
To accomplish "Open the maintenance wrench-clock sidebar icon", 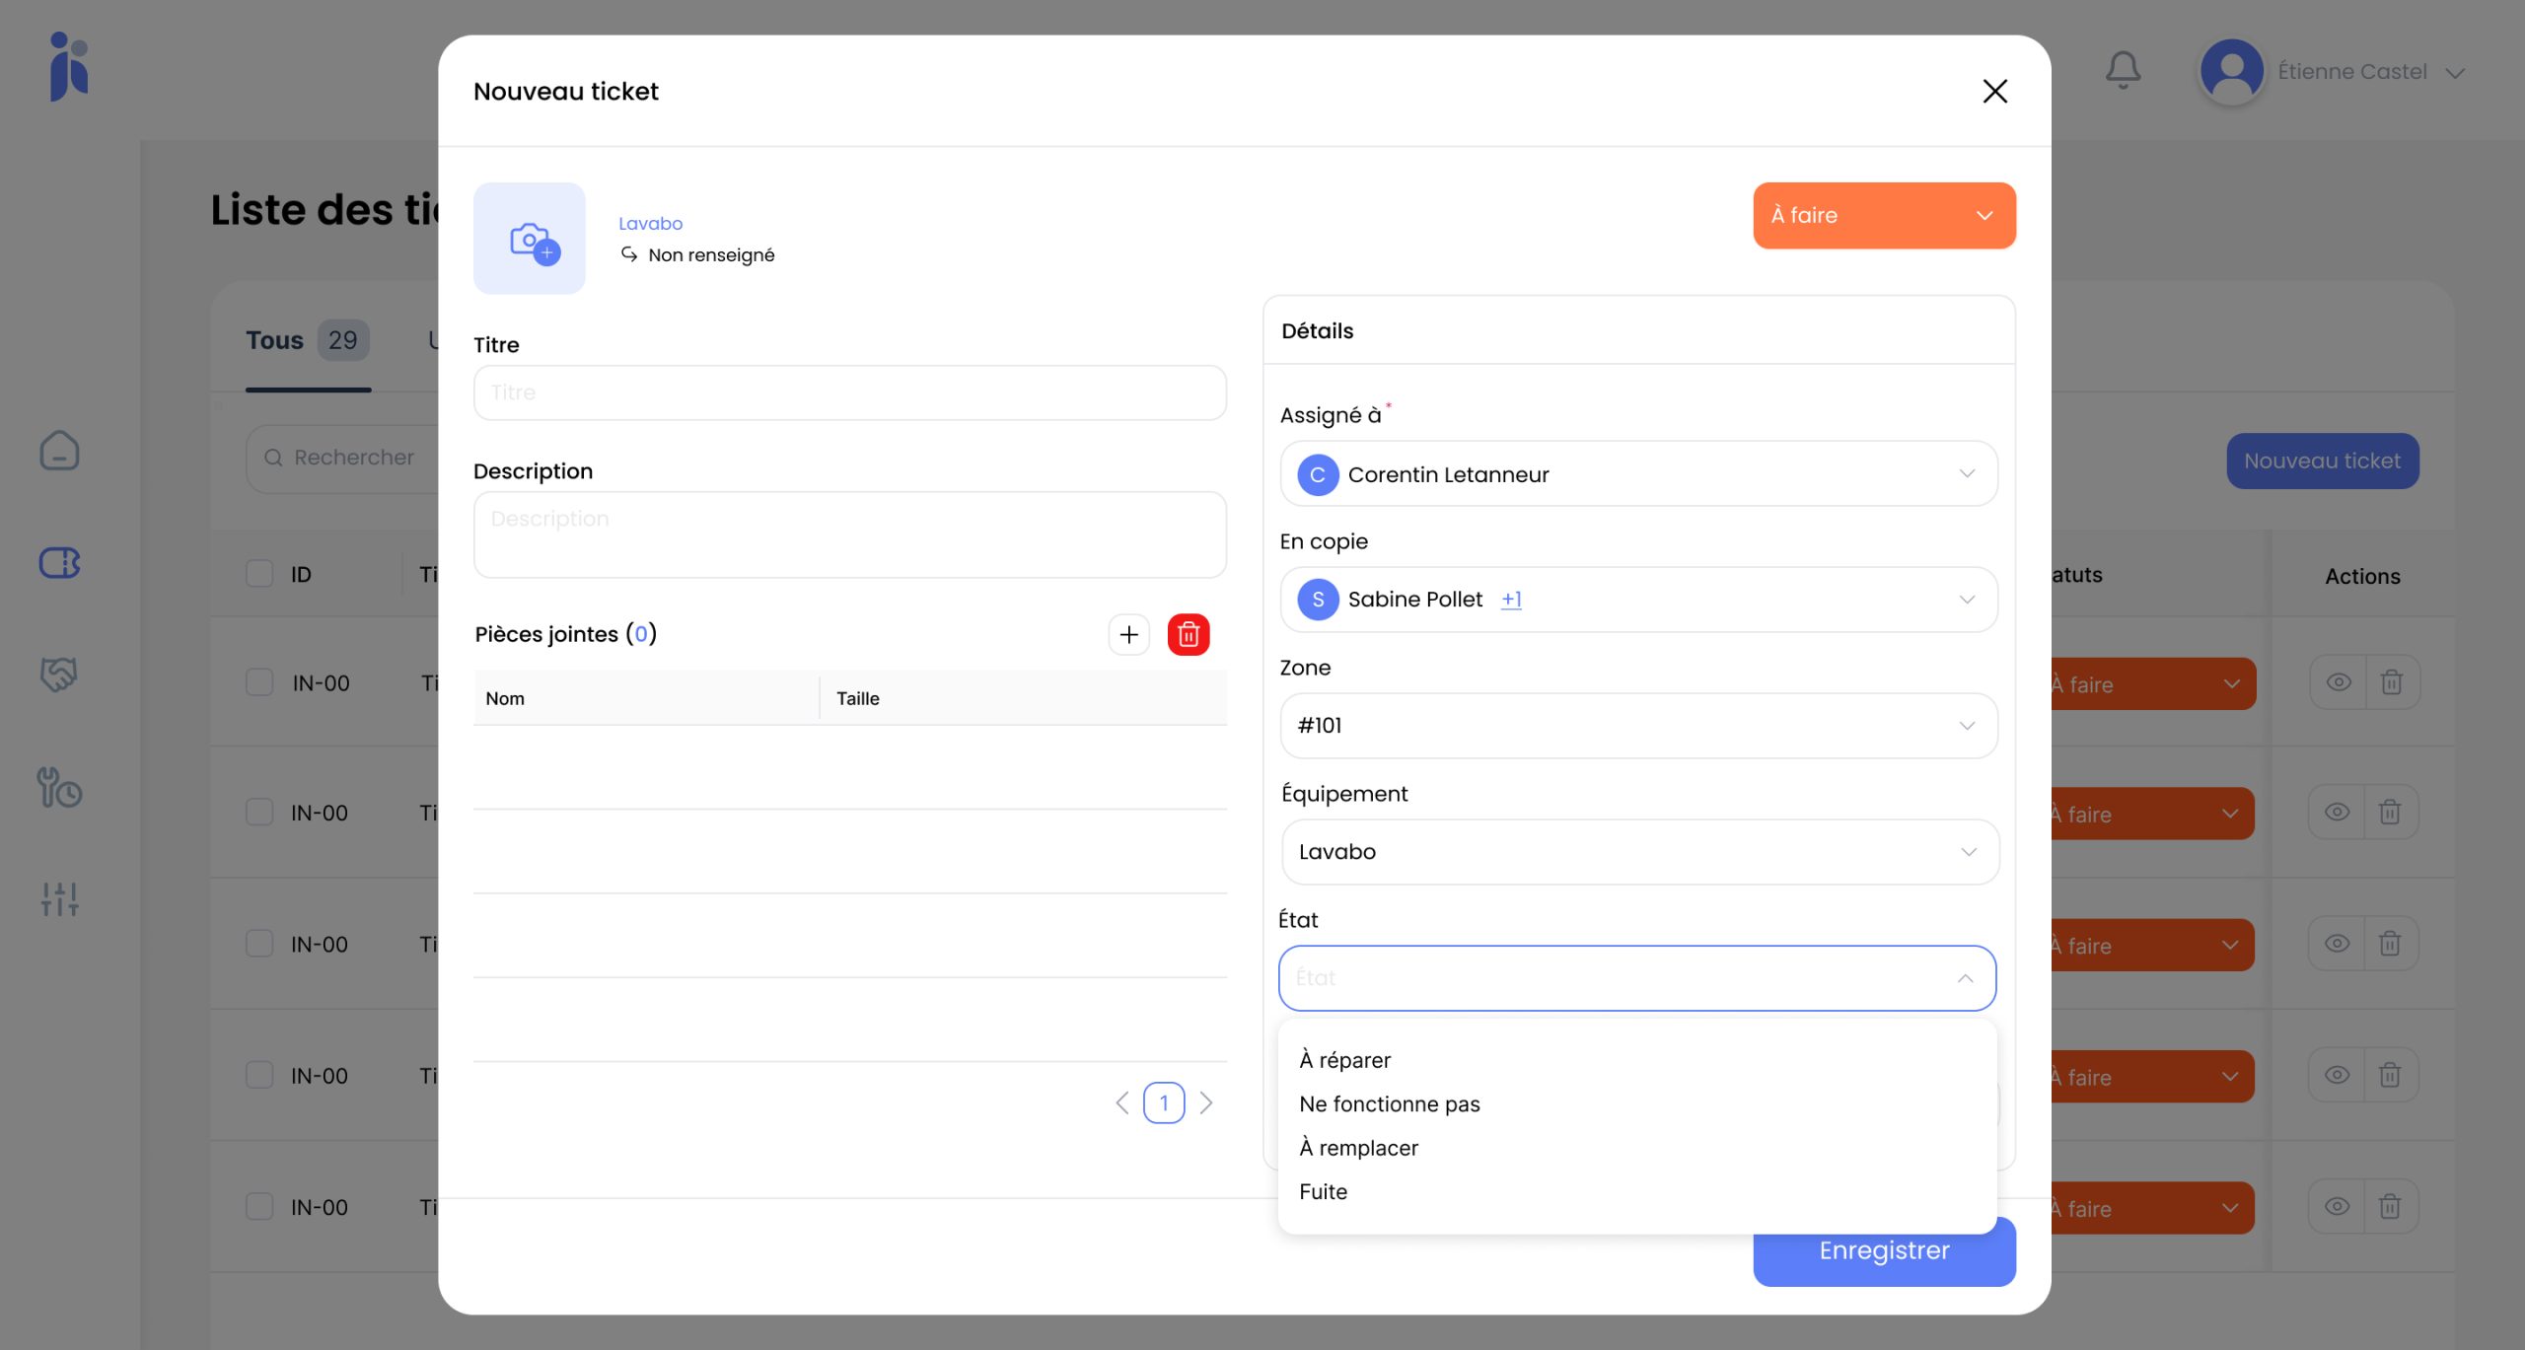I will [x=59, y=787].
